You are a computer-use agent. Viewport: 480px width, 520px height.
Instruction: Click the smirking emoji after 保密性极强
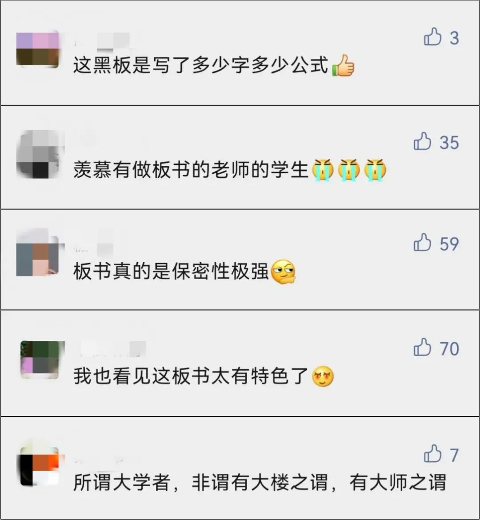[x=284, y=272]
